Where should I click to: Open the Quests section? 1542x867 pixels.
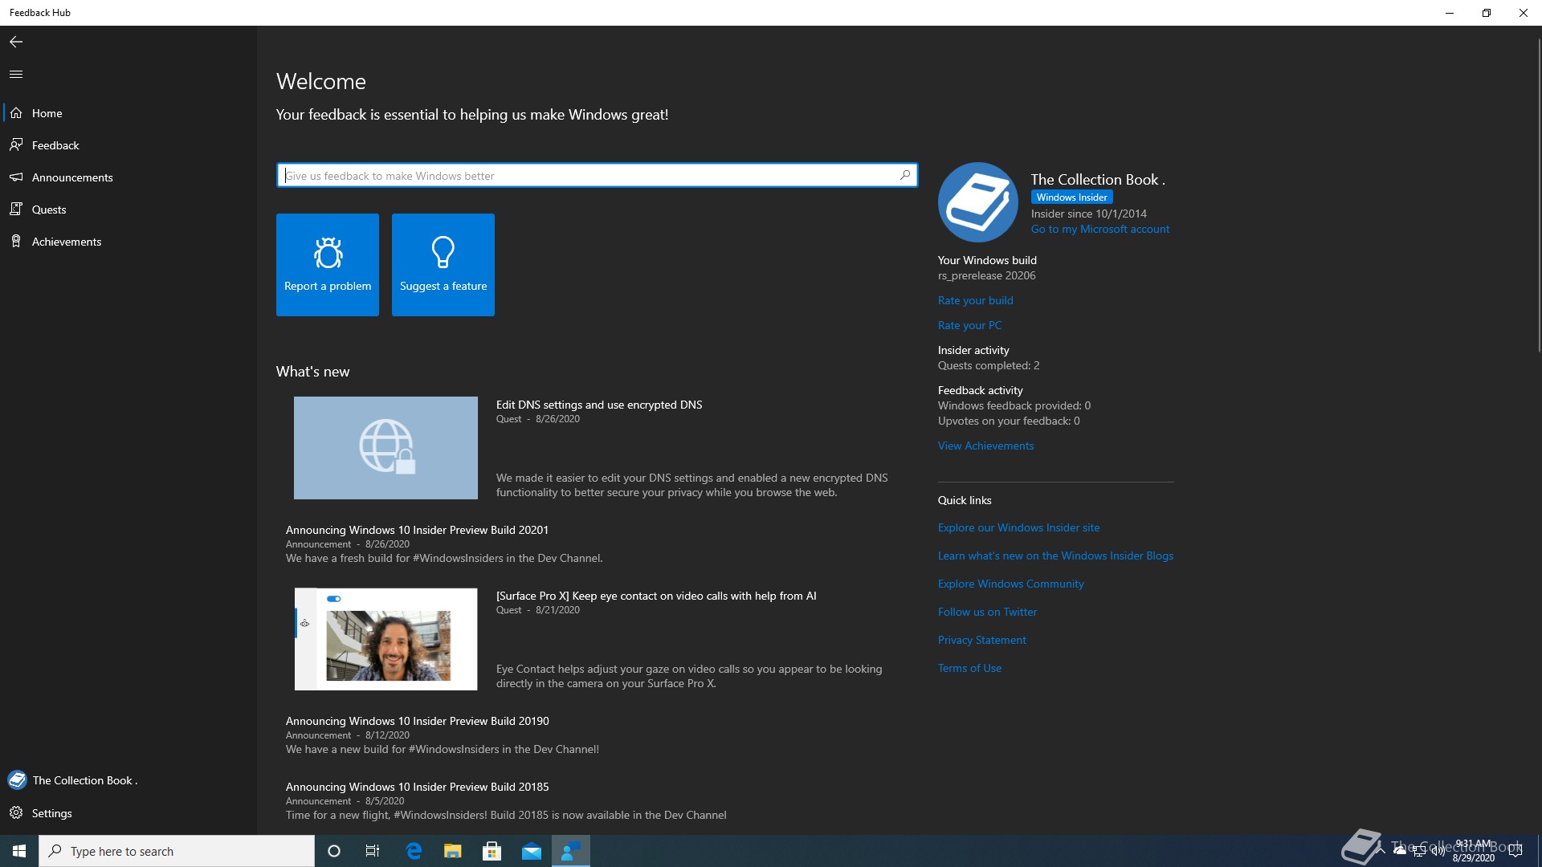128,210
